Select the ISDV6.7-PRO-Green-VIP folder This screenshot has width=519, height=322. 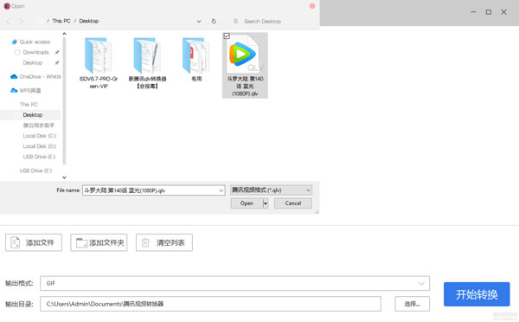[99, 63]
